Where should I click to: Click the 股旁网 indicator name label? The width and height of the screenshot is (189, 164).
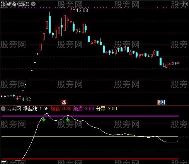click(x=14, y=109)
